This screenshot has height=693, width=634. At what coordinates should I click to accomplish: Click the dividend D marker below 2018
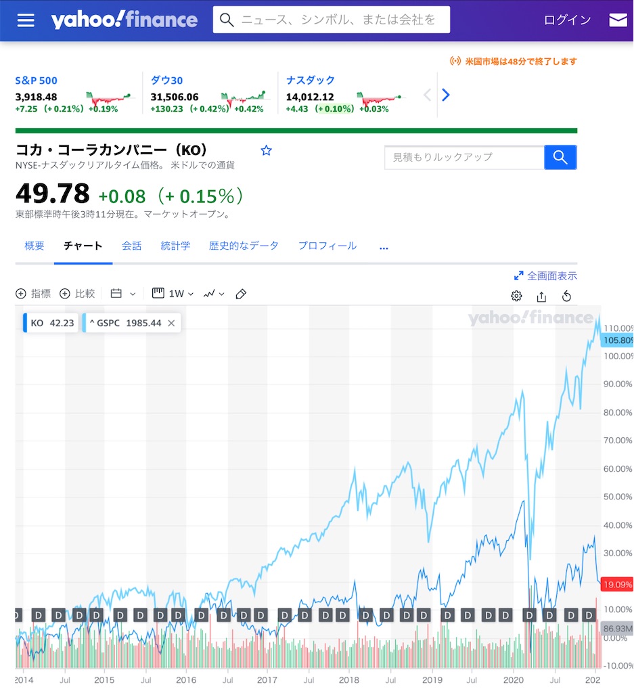click(342, 615)
